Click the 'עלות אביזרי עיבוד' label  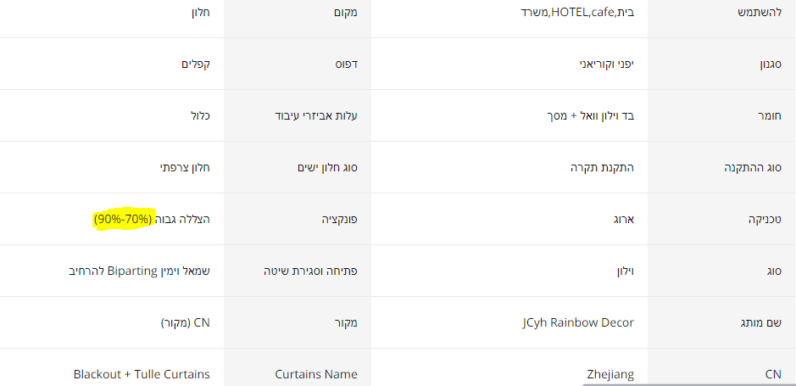[315, 115]
